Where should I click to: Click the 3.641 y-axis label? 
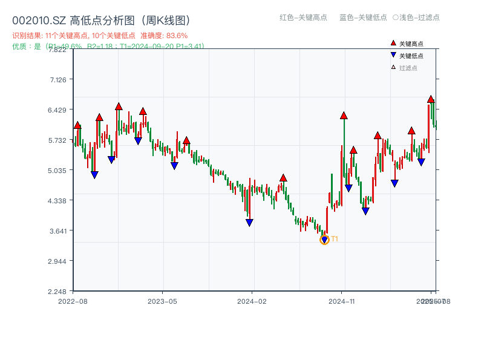click(x=58, y=231)
